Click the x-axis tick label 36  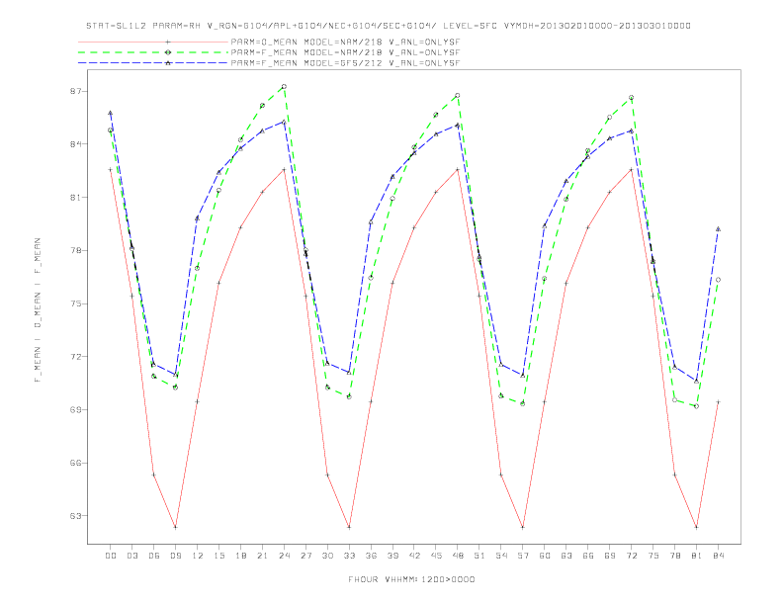(371, 556)
